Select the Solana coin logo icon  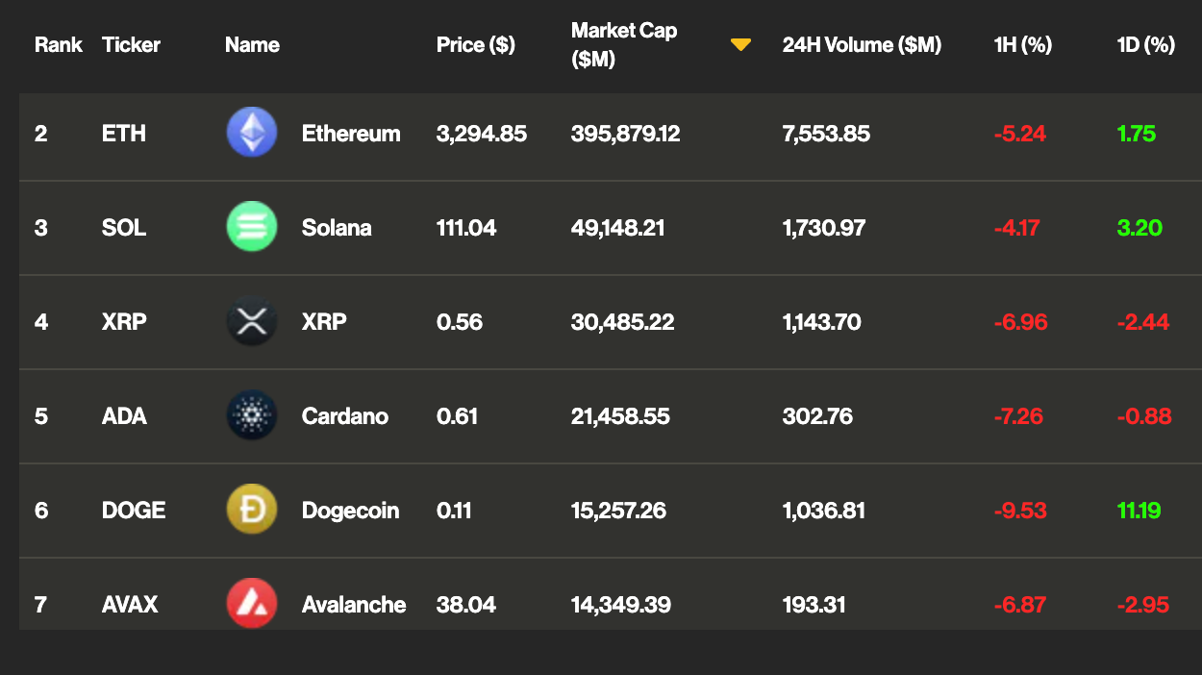[x=251, y=228]
